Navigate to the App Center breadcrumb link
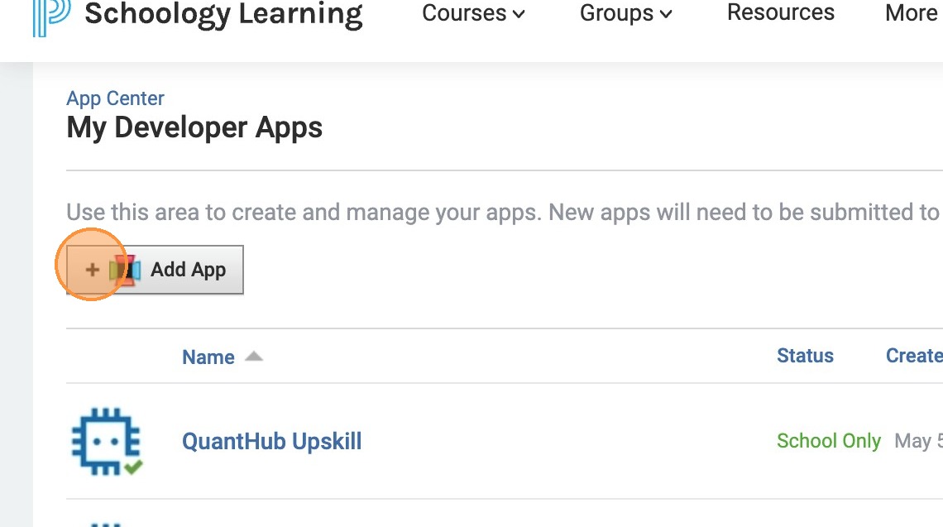The width and height of the screenshot is (943, 527). click(x=115, y=98)
